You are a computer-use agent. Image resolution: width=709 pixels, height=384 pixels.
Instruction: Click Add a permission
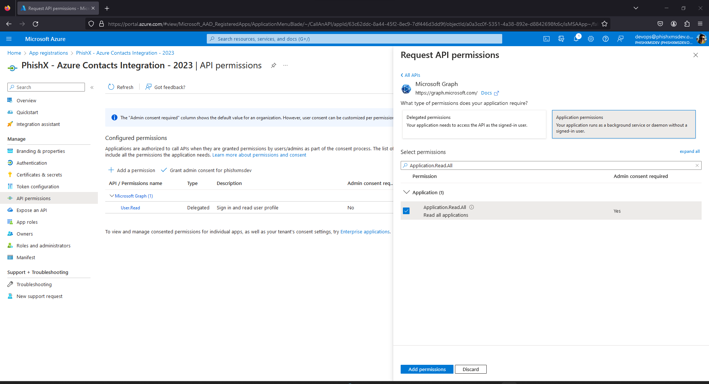pos(132,170)
